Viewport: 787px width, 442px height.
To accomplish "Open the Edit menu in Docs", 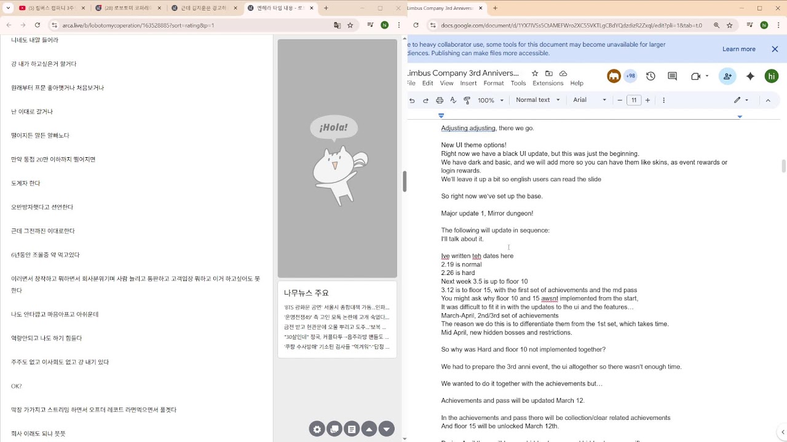I will click(x=428, y=83).
